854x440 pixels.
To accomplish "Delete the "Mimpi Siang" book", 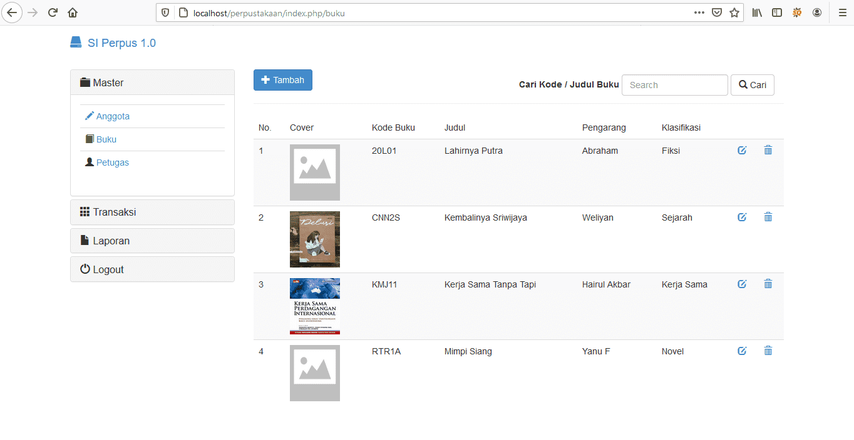I will (x=768, y=351).
